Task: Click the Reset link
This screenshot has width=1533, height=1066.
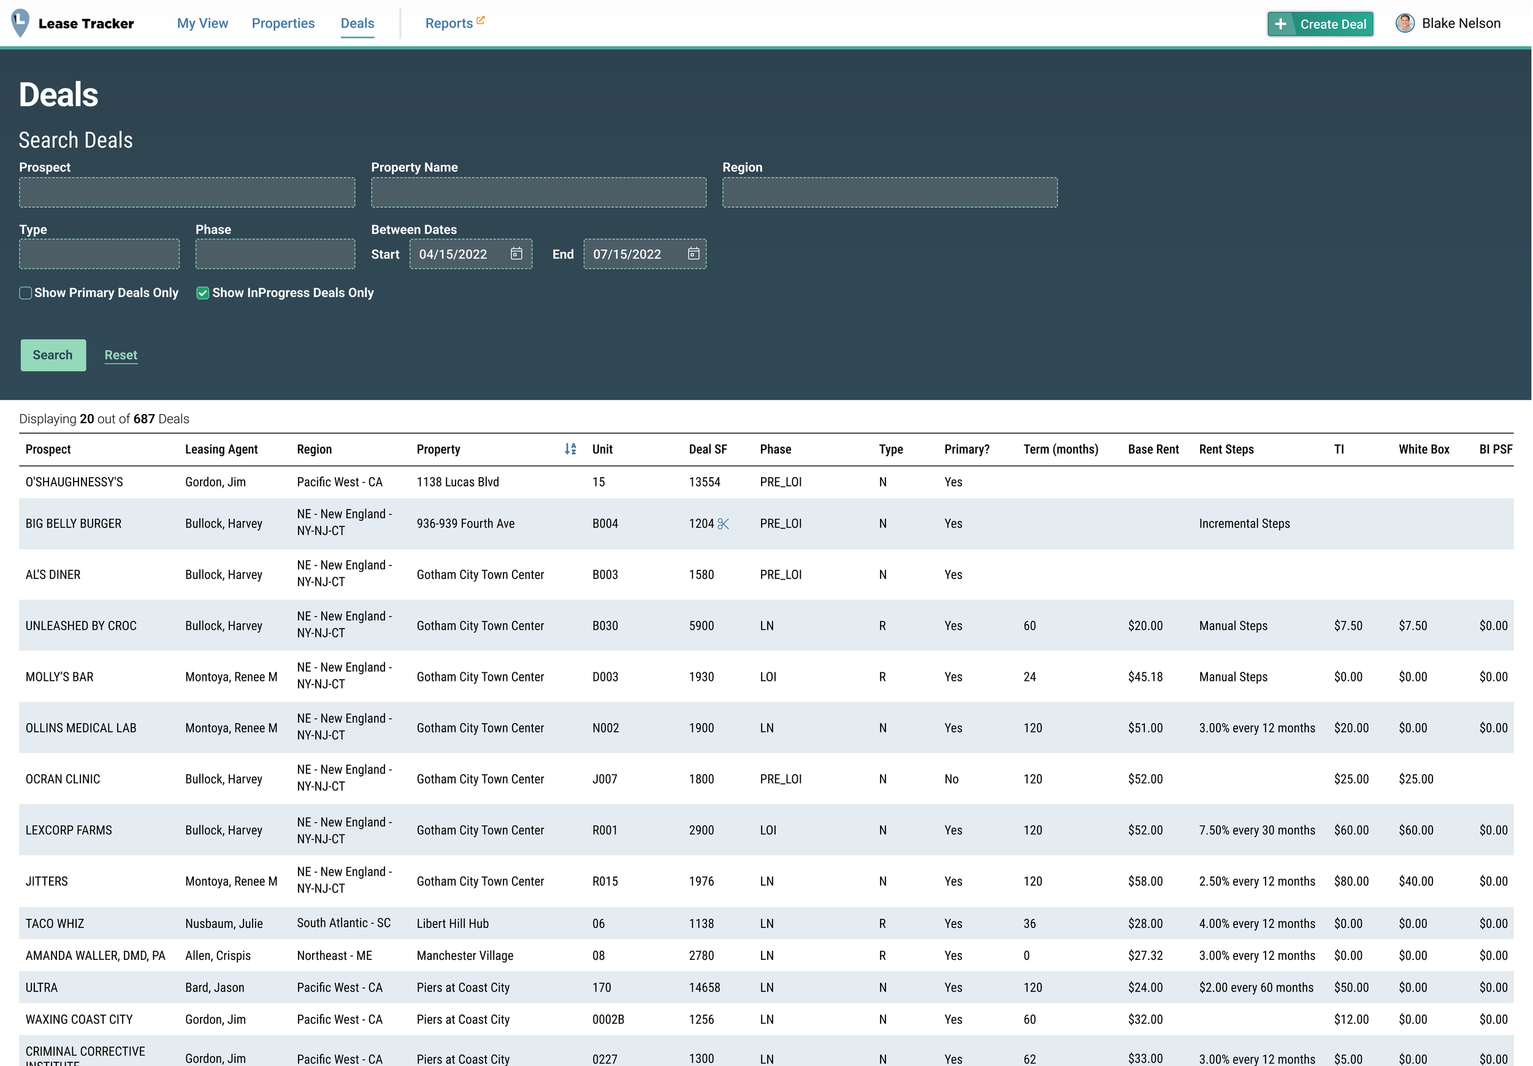Action: [121, 355]
